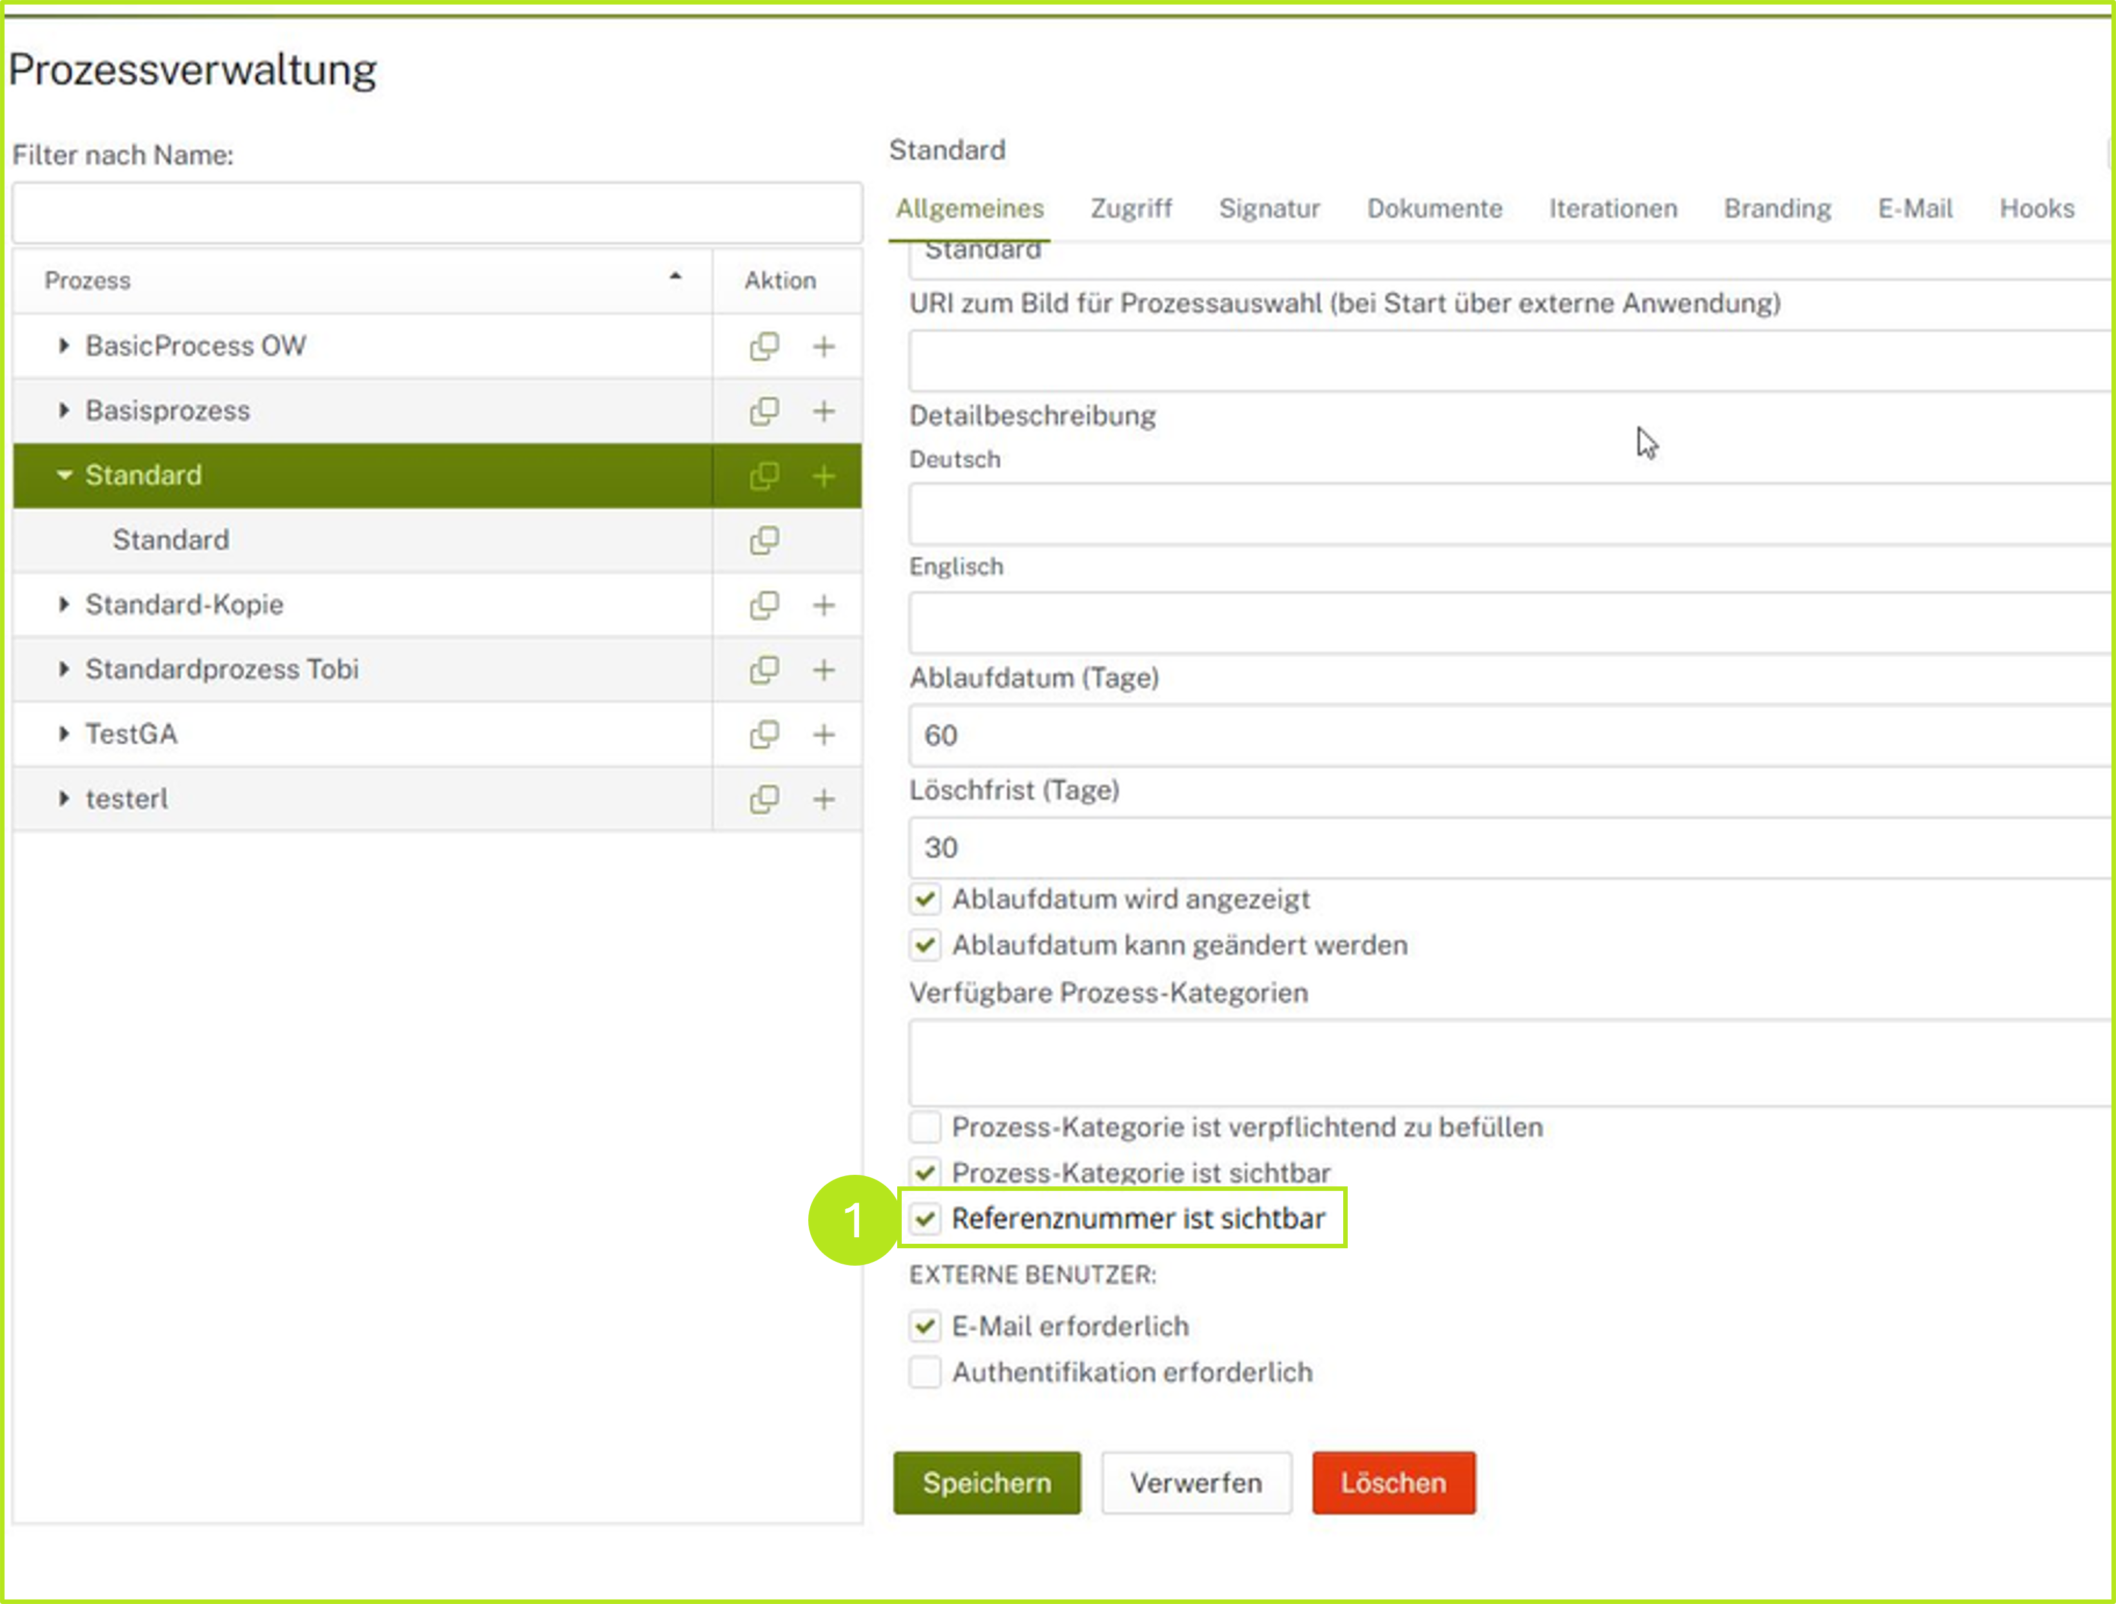
Task: Disable Referenznummer ist sichtbar
Action: click(925, 1217)
